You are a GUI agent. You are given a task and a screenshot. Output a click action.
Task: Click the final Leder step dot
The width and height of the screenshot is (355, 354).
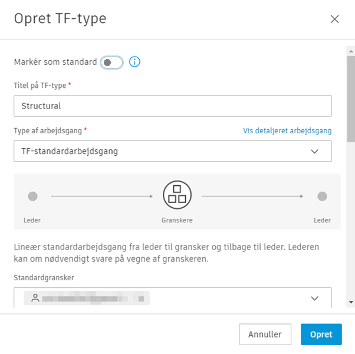[322, 196]
